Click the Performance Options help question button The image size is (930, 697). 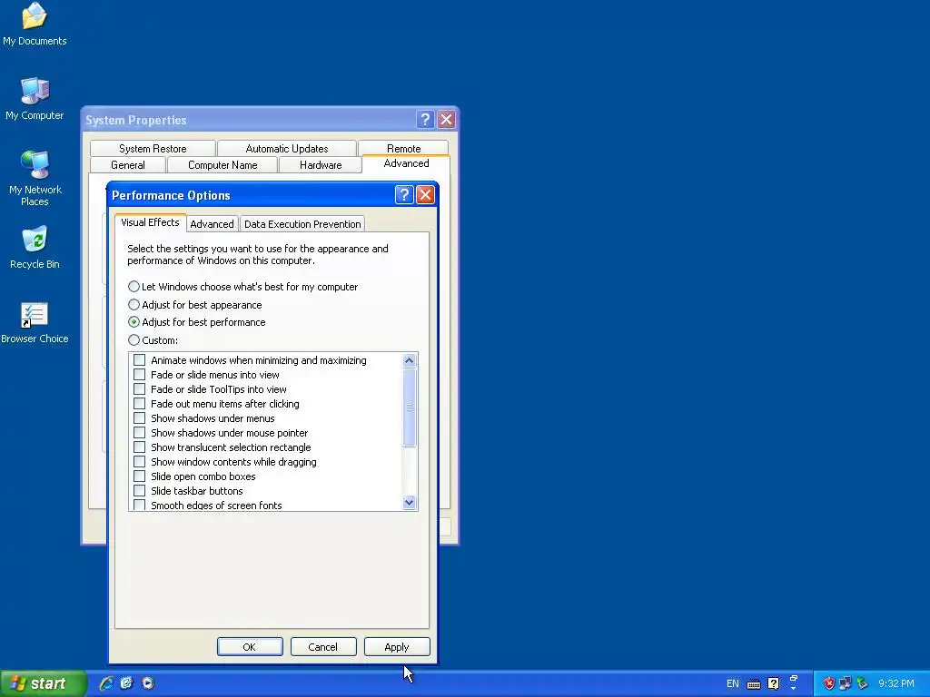(x=404, y=194)
